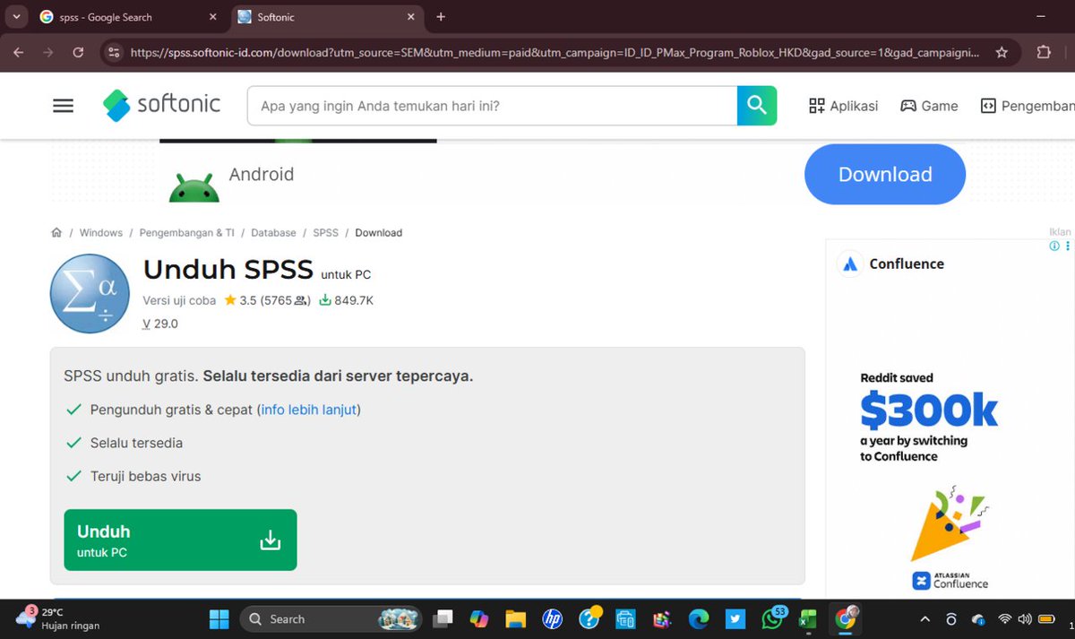Open Task View from taskbar
1075x639 pixels.
pos(443,619)
